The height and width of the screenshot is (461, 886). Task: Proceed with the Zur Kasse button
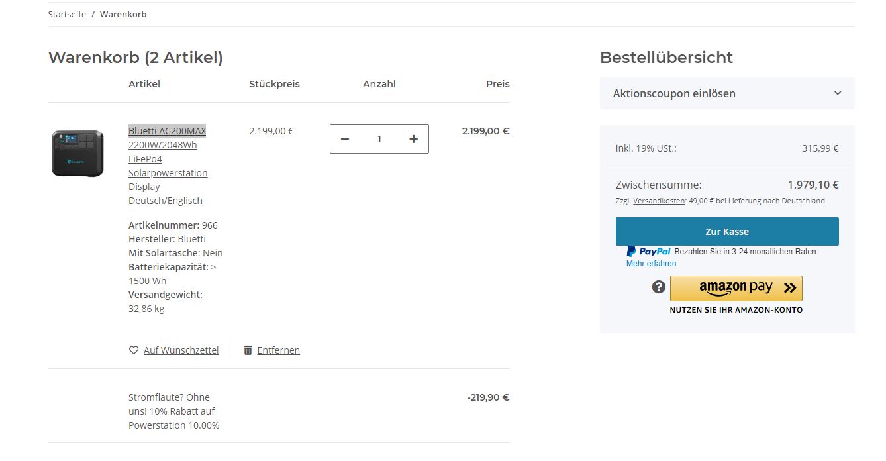pos(727,232)
